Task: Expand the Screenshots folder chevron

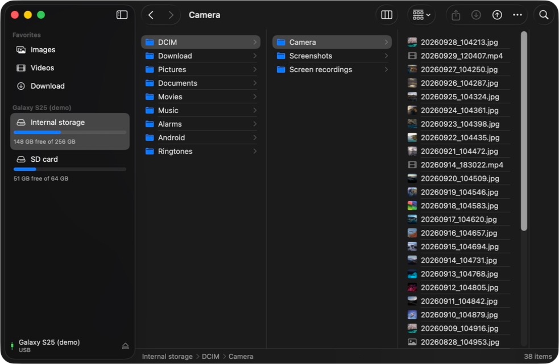Action: point(386,56)
